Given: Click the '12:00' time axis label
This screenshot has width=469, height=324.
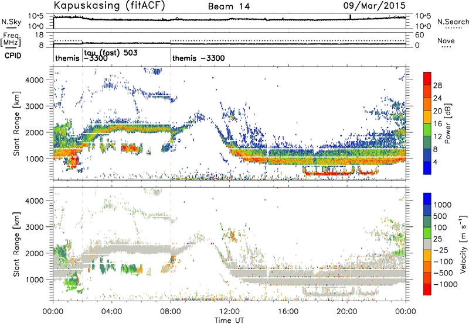Looking at the screenshot, I should point(229,312).
